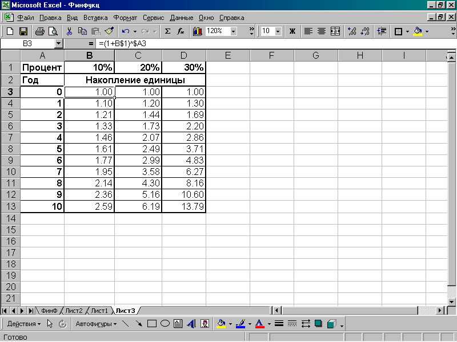Copy selection using toolbar Copy icon
457x342 pixels.
click(82, 31)
